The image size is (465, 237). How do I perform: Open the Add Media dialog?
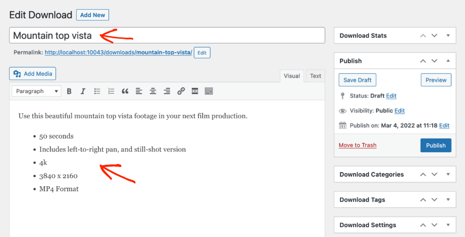(x=32, y=73)
